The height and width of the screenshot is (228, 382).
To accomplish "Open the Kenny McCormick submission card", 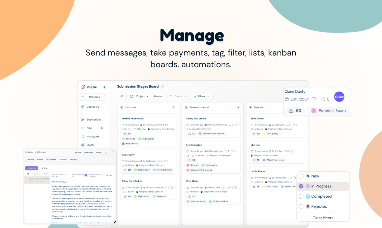I will pyautogui.click(x=213, y=125).
